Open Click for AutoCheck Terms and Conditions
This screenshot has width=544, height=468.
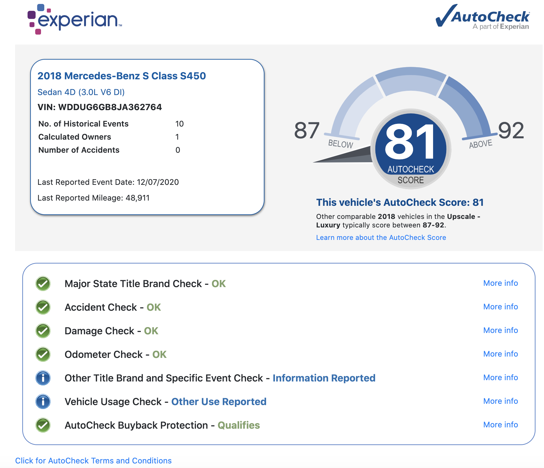(x=94, y=460)
